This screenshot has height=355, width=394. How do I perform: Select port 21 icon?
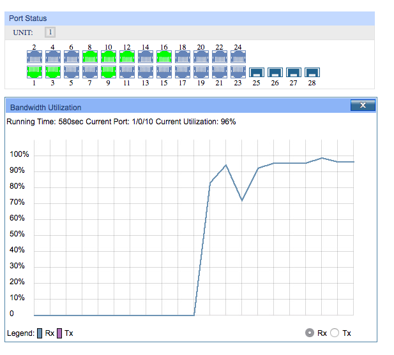(x=220, y=72)
